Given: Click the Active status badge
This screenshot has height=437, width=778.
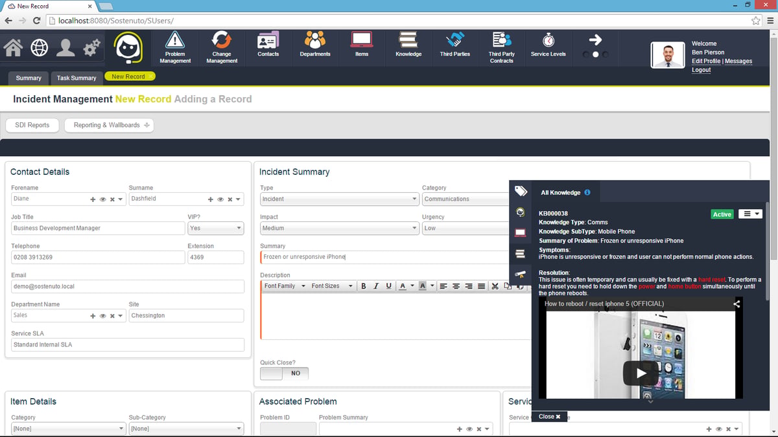Looking at the screenshot, I should pos(722,214).
